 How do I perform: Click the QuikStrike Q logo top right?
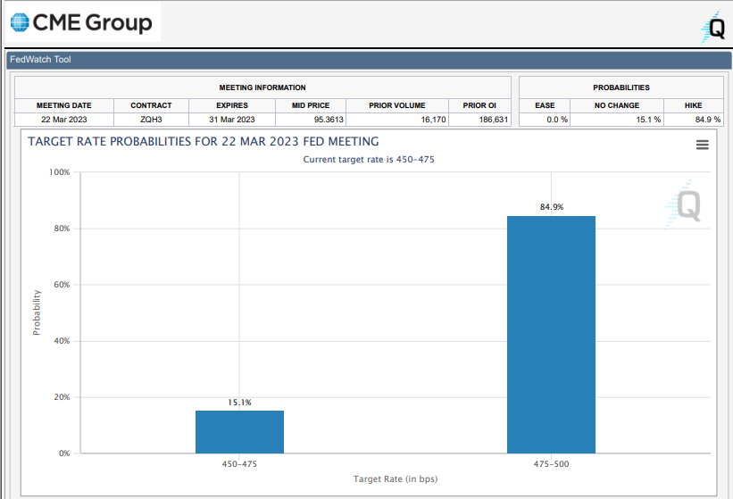point(713,28)
